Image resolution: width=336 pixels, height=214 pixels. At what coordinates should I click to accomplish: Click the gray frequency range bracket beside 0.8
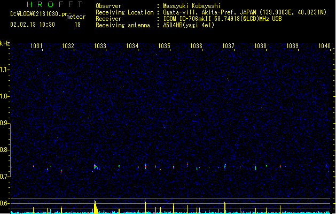[x=10, y=150]
